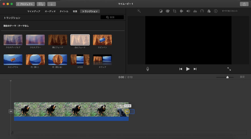Skip to next clip

tap(195, 69)
